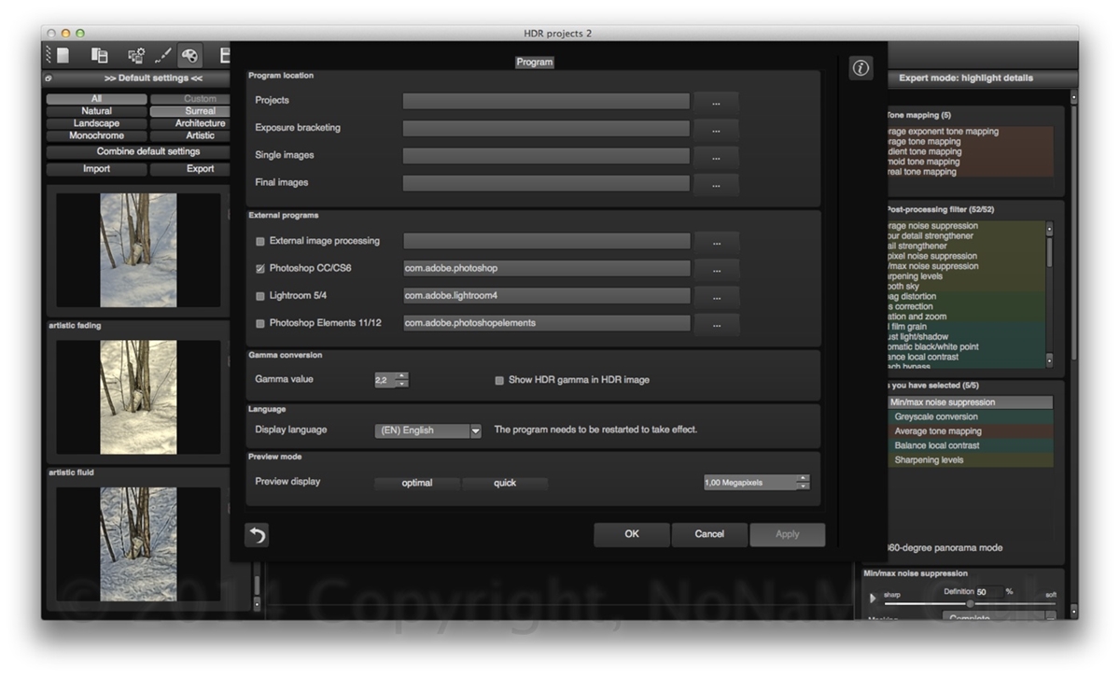Browse for the Lightroom 5/4 application

(x=717, y=297)
